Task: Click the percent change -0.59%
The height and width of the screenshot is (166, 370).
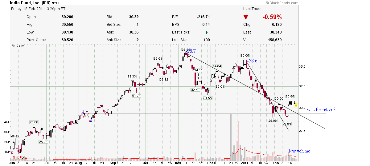Action: tap(272, 17)
